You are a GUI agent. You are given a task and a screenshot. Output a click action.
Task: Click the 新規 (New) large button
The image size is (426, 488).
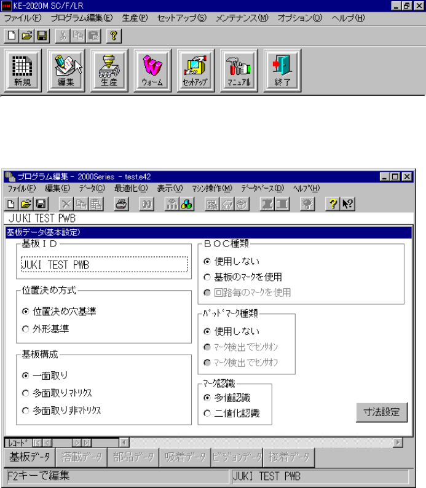[x=22, y=70]
